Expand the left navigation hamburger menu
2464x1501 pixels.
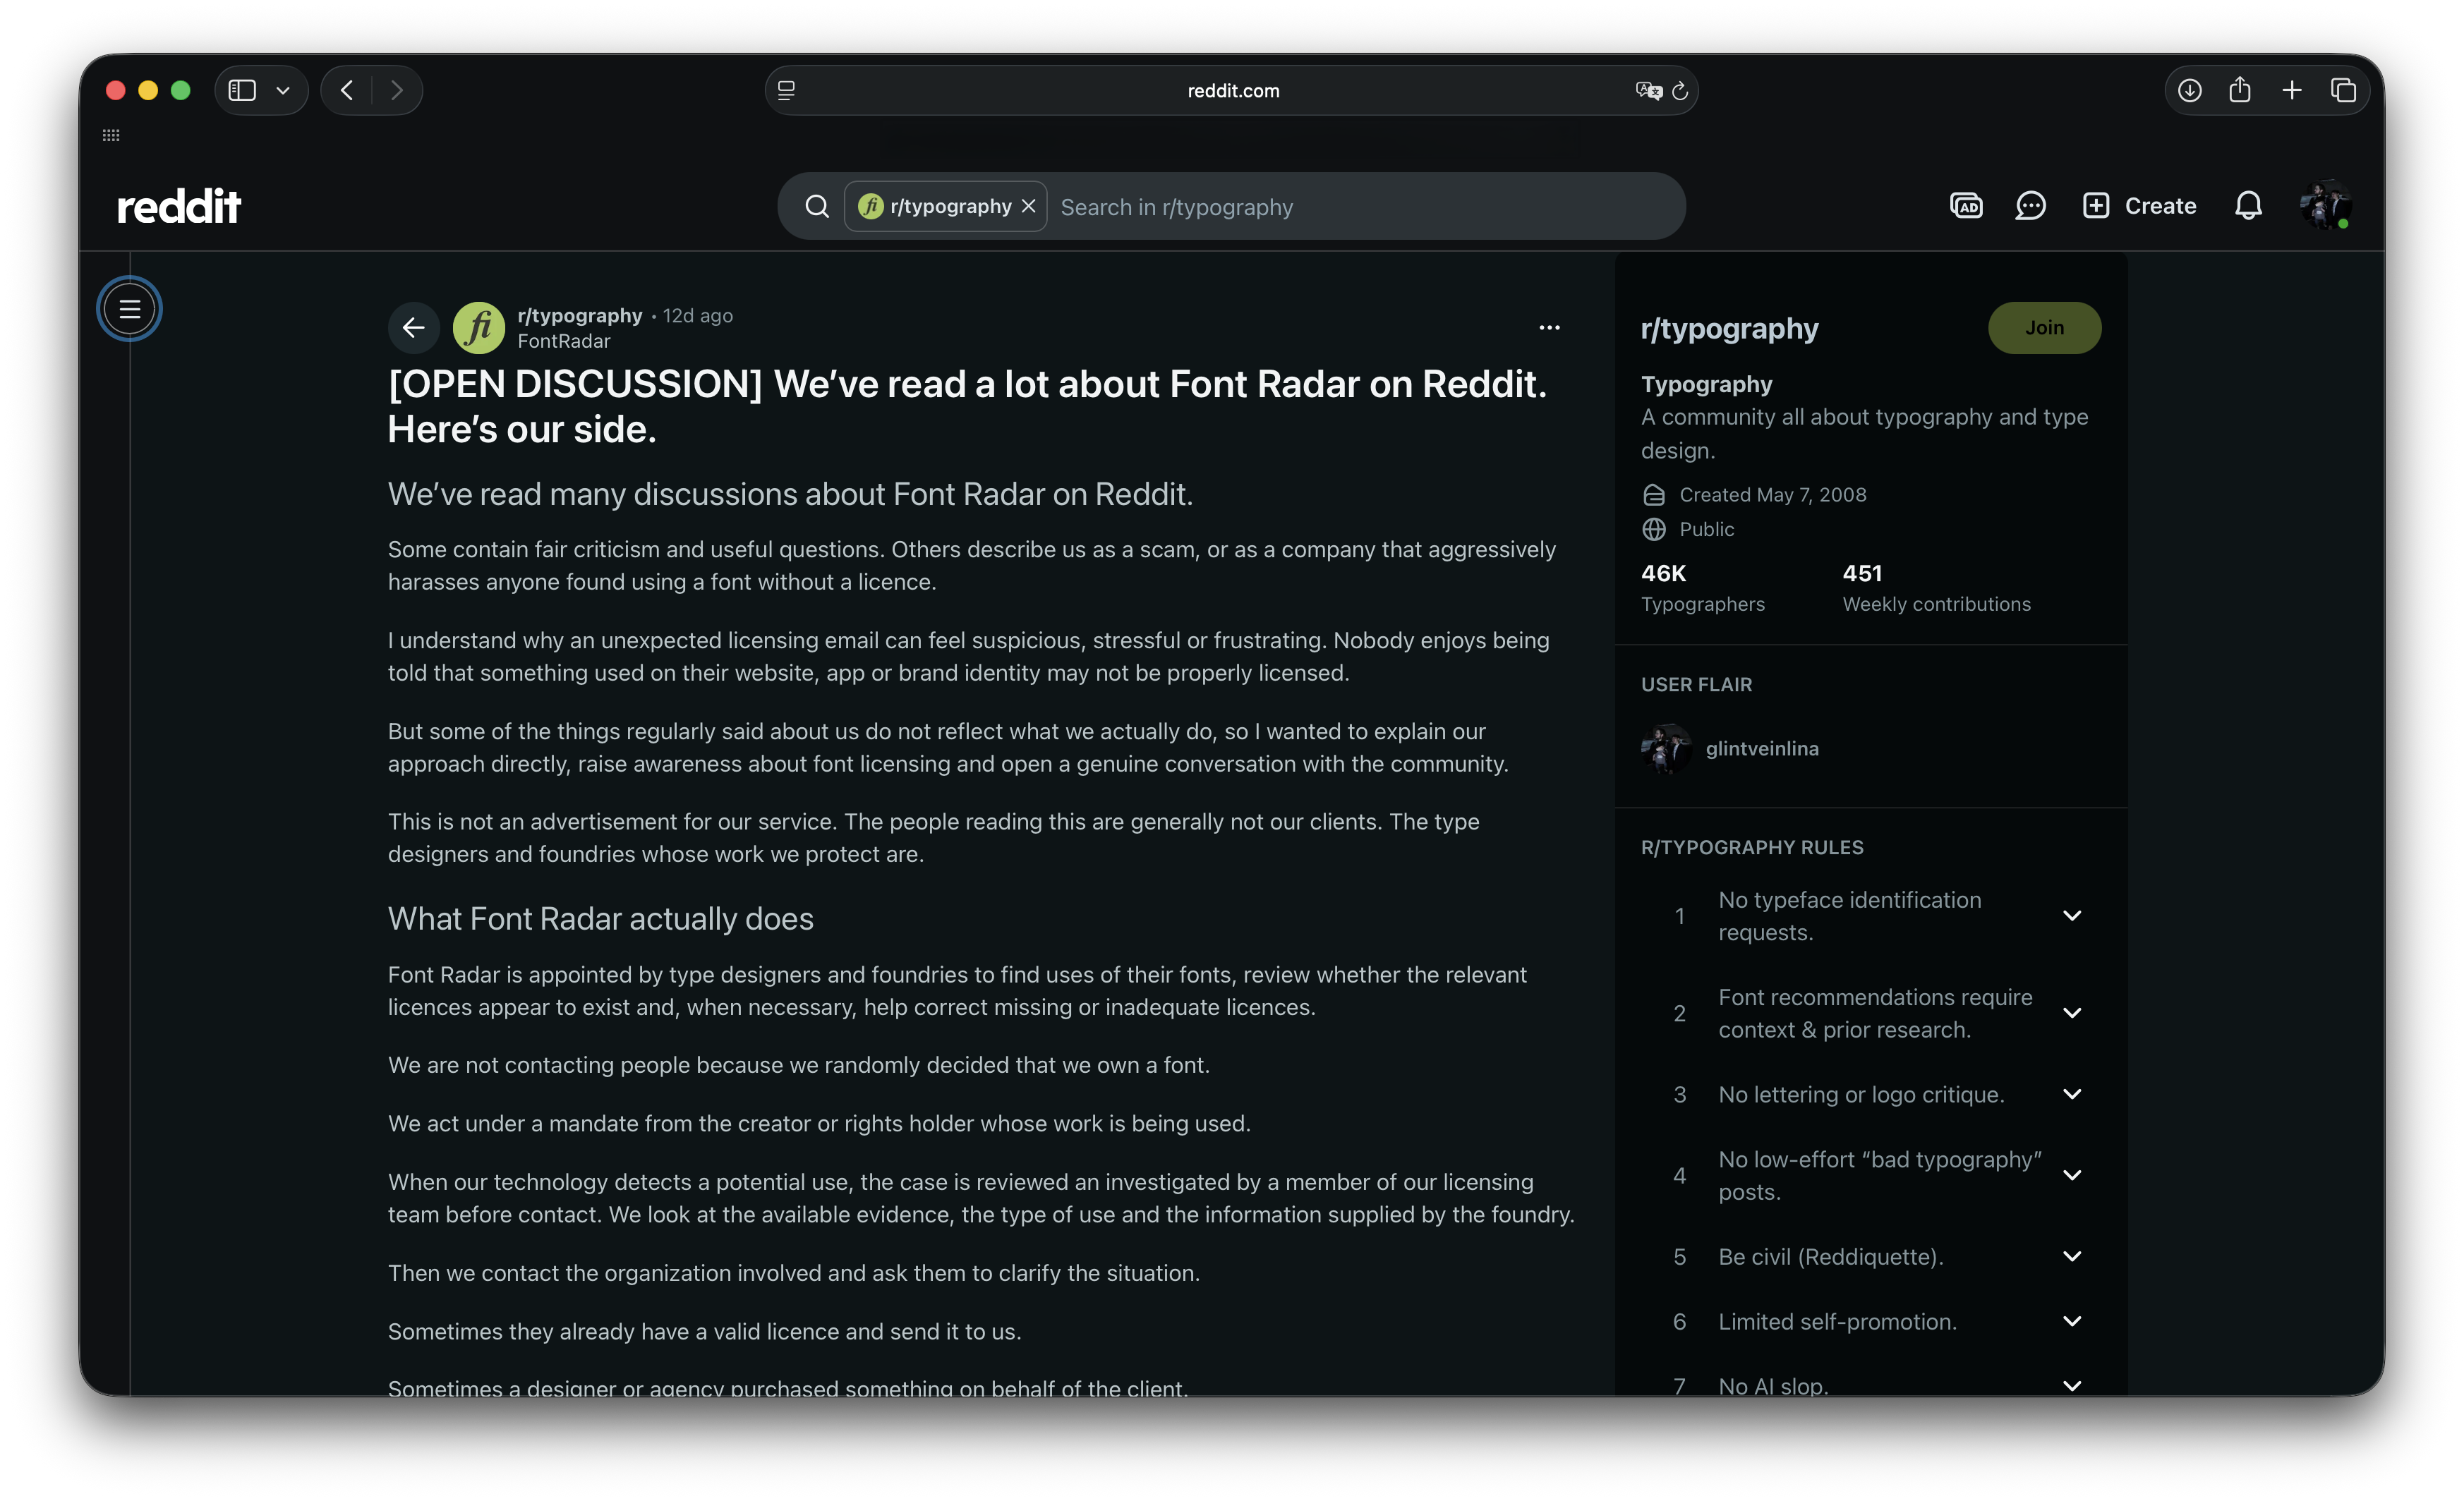tap(129, 309)
